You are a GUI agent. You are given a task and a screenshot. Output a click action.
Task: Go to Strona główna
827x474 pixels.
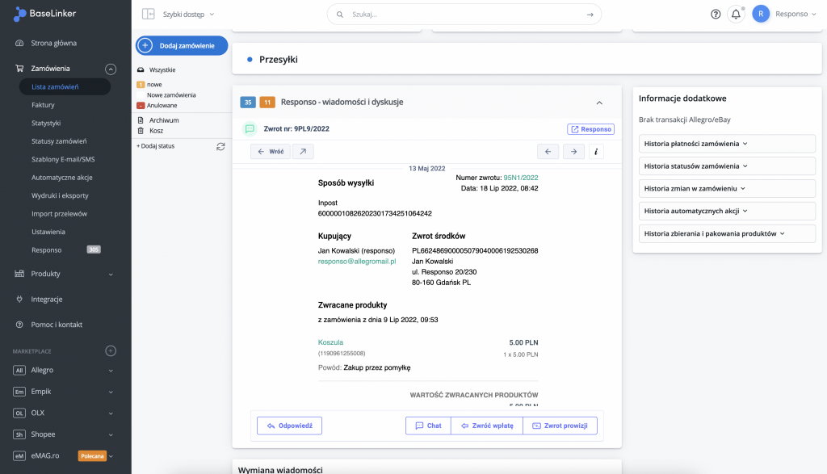[54, 44]
